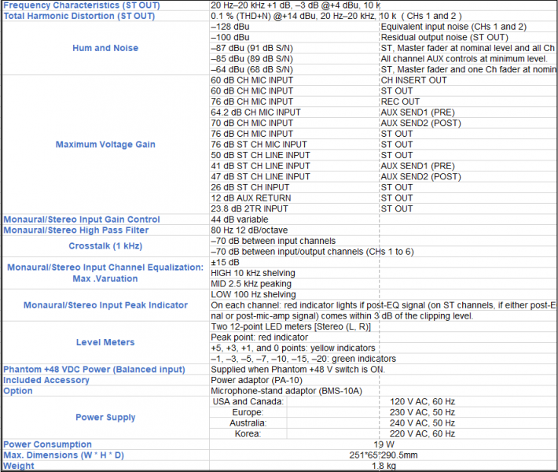Click the 220 V AC, 60 Hz cell
558x472 pixels.
coord(422,433)
